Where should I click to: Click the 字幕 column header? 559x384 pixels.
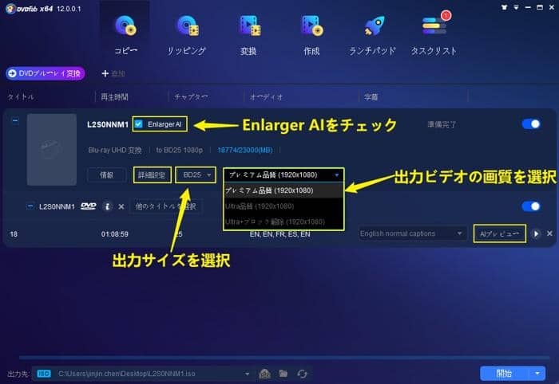[371, 97]
